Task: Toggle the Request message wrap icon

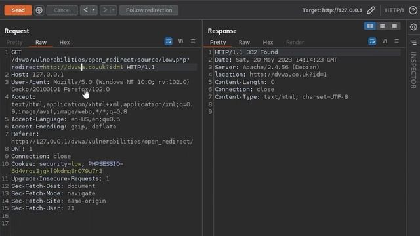Action: [168, 41]
